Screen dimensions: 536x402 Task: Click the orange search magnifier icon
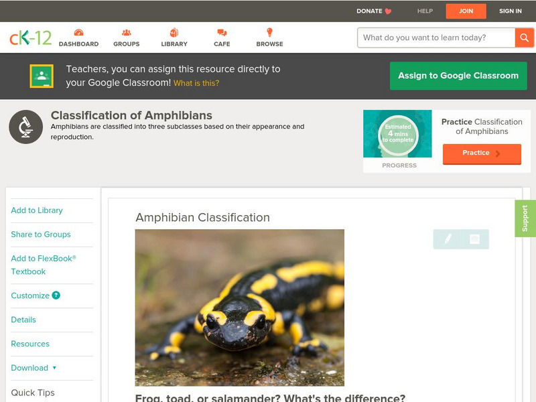coord(525,38)
